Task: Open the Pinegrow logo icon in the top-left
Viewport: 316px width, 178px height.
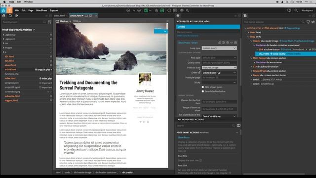Action: [x=3, y=10]
